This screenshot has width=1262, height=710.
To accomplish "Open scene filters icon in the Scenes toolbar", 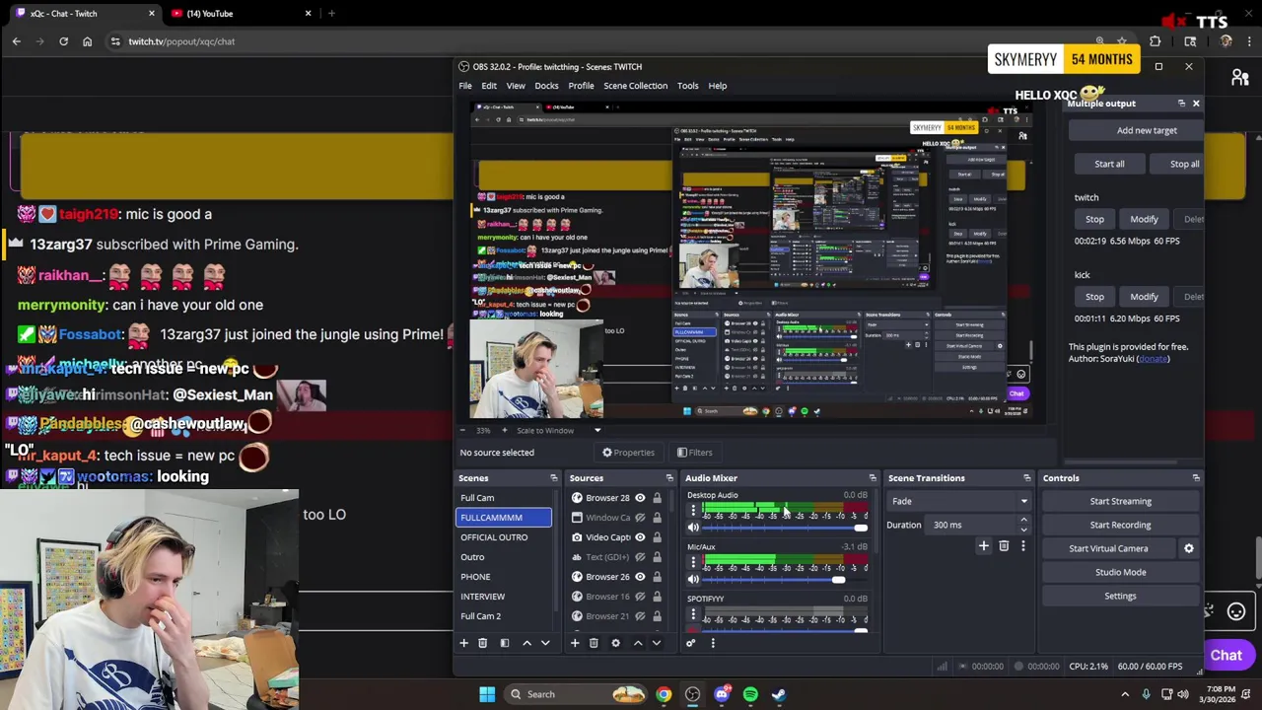I will pyautogui.click(x=504, y=643).
